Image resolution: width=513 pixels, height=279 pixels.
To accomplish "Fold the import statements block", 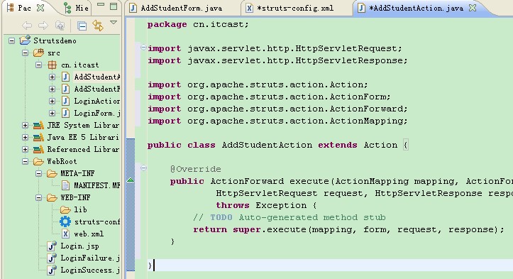I will 143,48.
